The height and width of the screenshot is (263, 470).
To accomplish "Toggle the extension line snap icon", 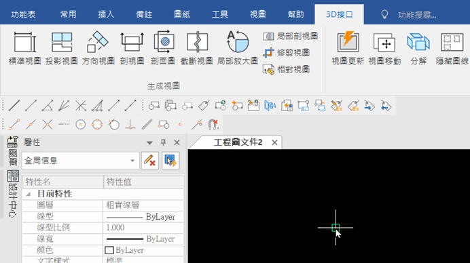I will point(64,124).
